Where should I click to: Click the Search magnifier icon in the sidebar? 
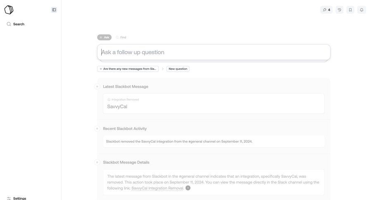[x=9, y=24]
